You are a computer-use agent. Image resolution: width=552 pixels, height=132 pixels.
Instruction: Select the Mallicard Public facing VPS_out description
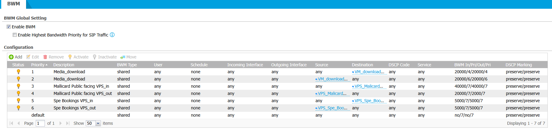click(x=83, y=93)
